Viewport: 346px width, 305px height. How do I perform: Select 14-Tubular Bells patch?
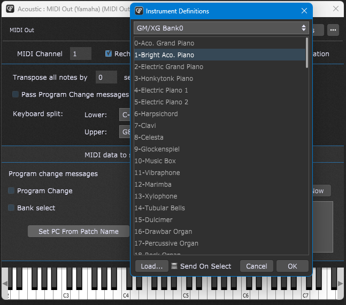(x=220, y=208)
